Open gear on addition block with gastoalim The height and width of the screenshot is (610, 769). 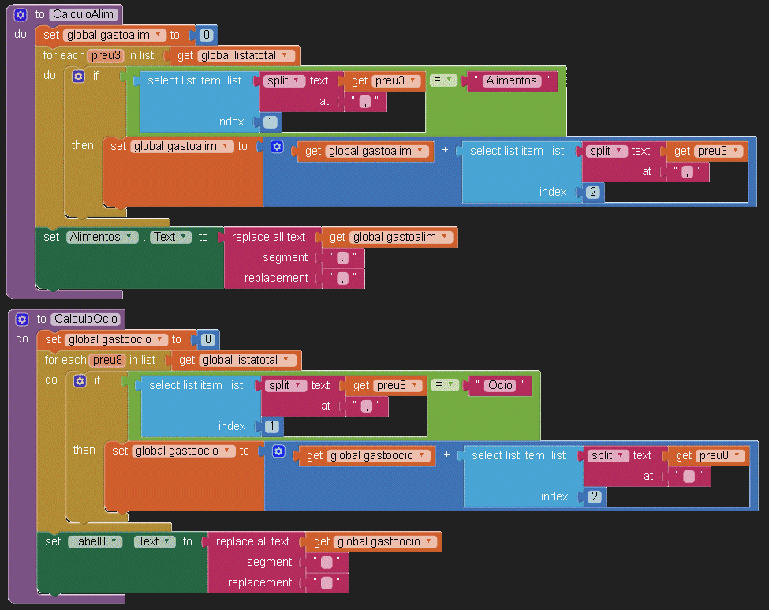[277, 147]
